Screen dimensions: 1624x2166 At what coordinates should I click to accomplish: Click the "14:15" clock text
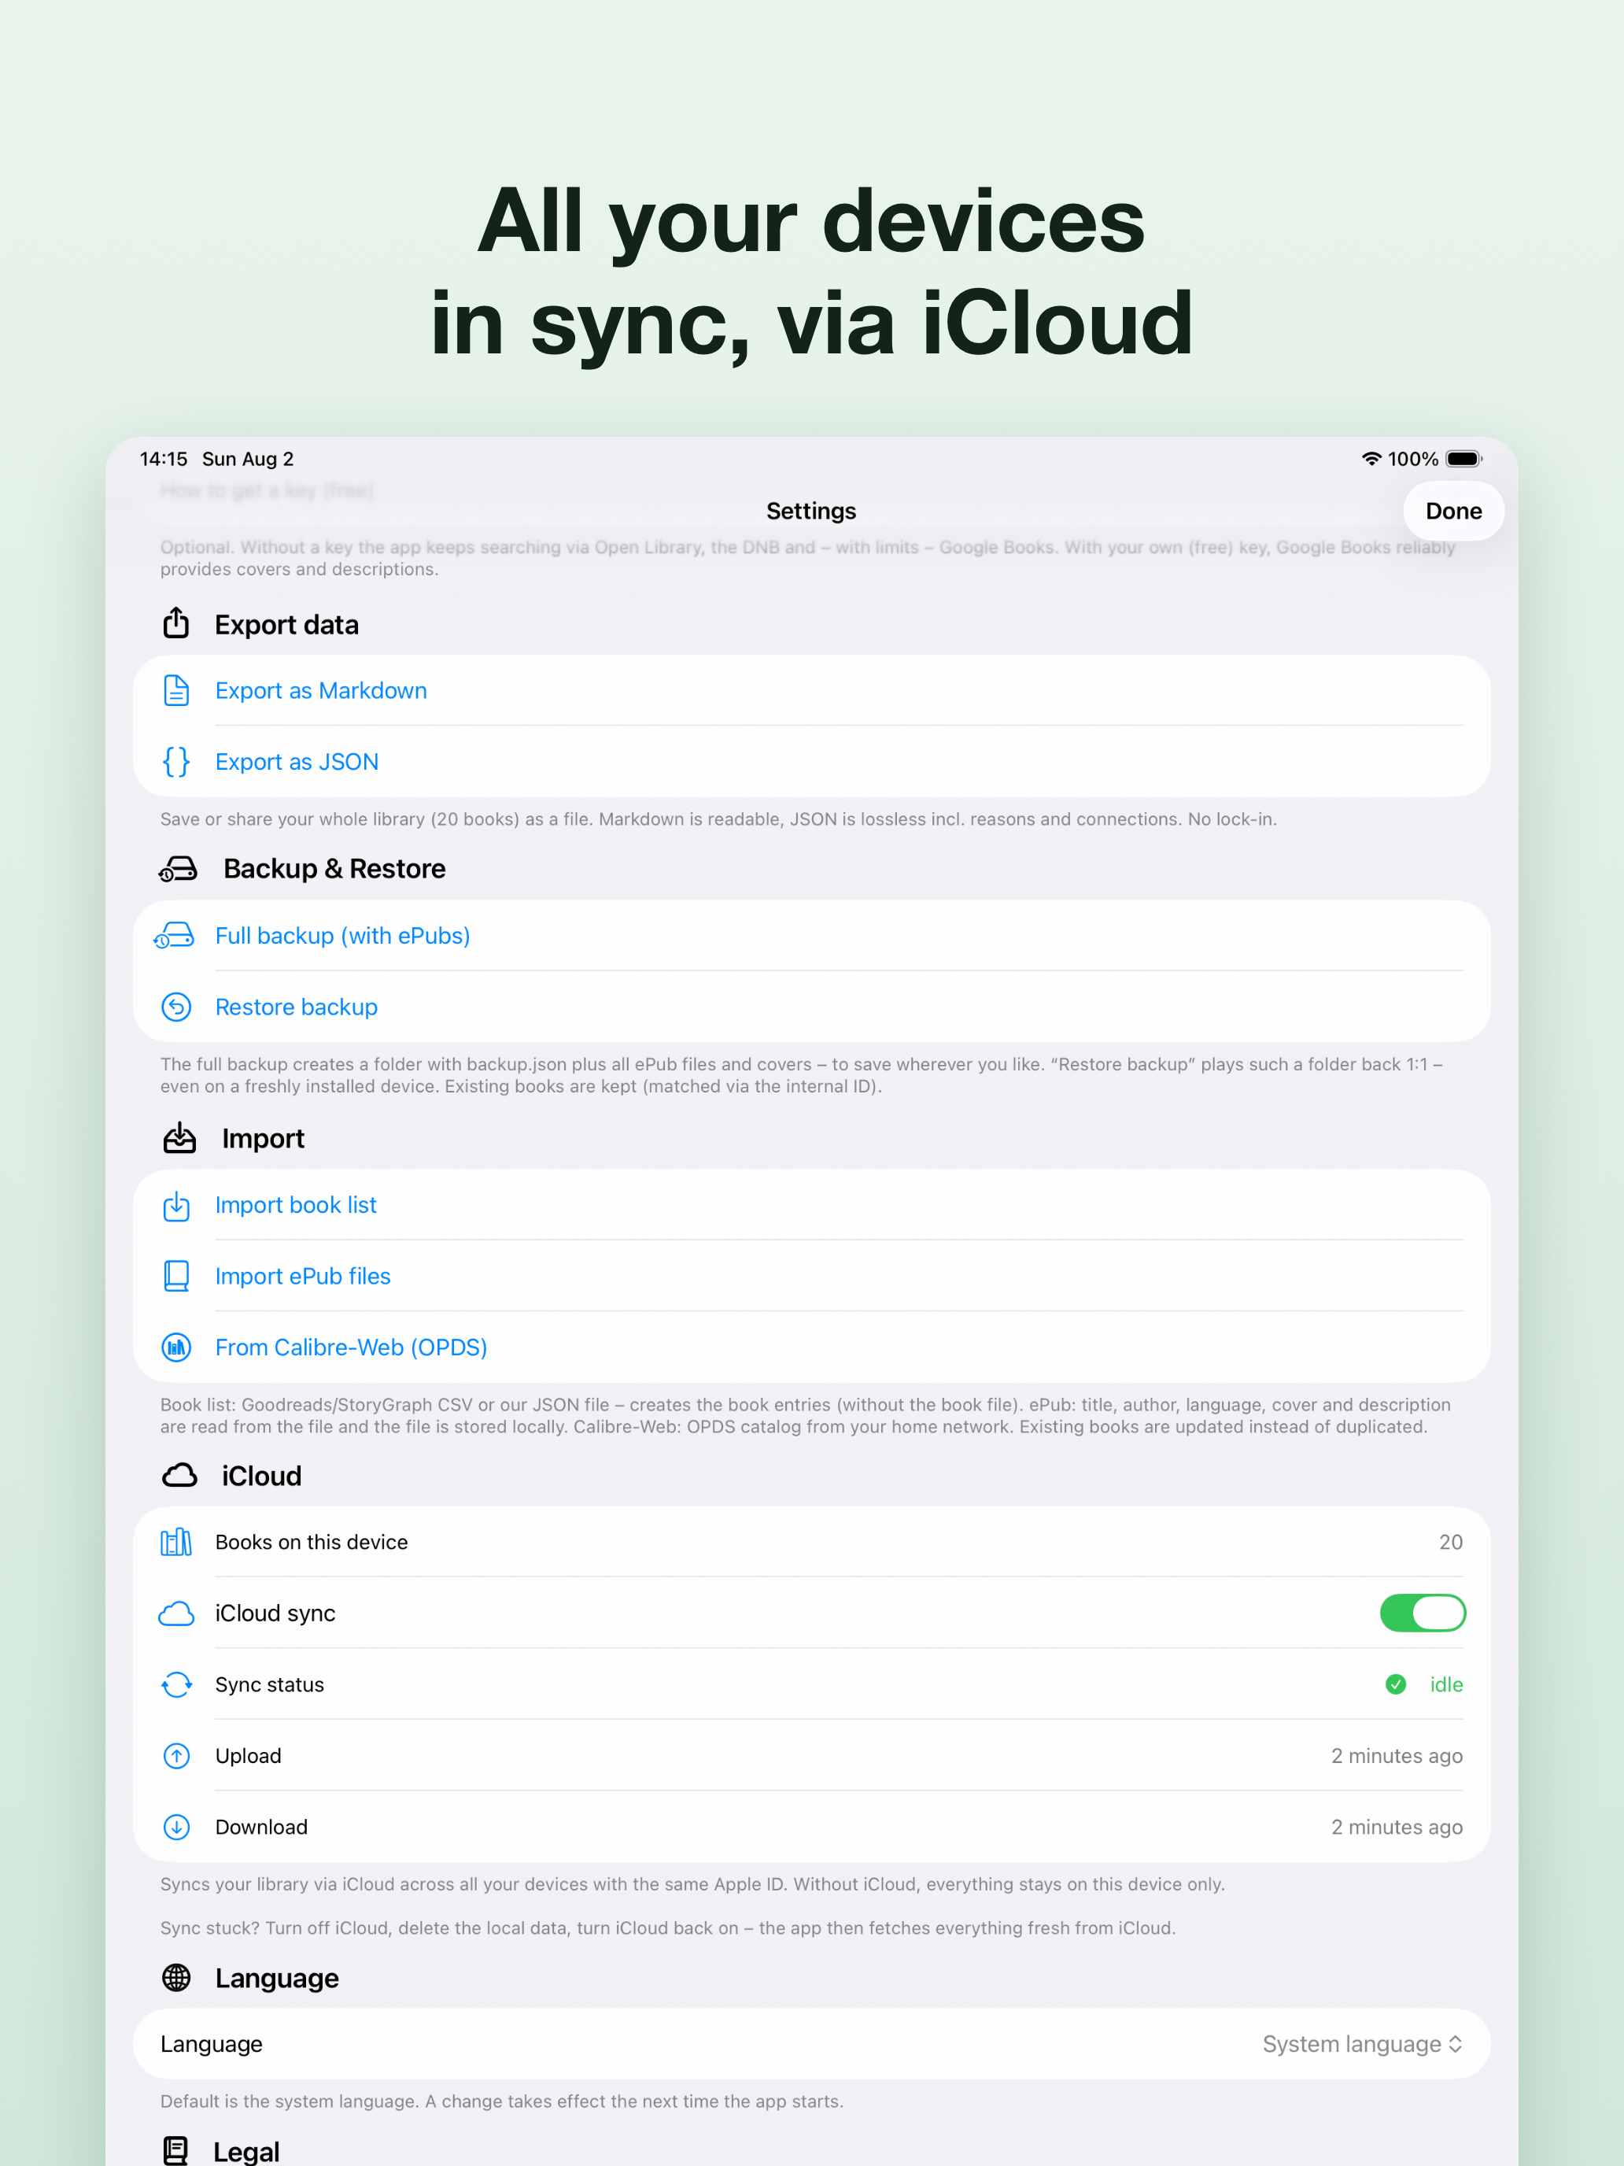164,459
